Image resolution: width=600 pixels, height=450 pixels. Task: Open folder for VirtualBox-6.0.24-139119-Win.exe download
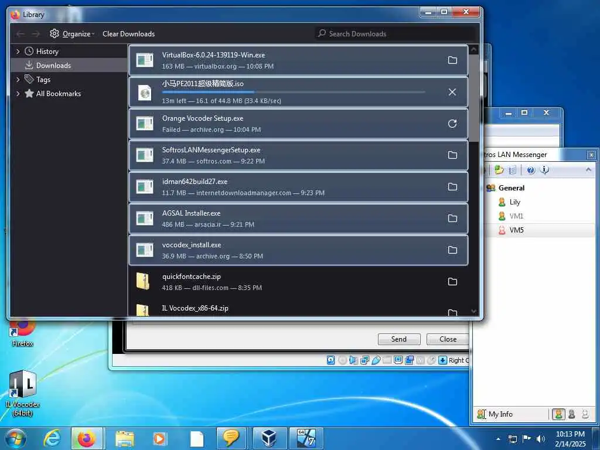(452, 60)
